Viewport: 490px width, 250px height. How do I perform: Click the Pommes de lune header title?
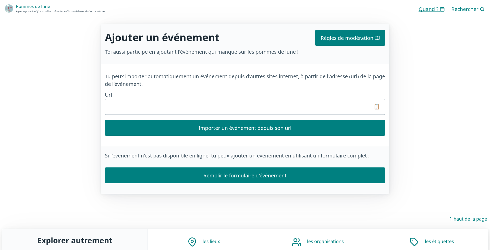pos(33,6)
